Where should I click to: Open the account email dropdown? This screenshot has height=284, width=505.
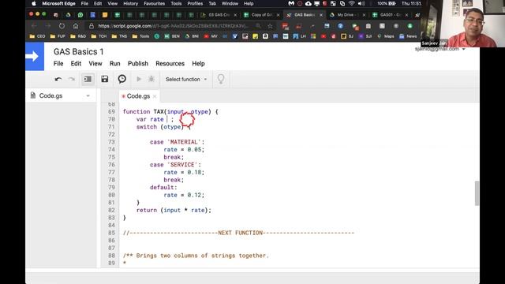(440, 49)
